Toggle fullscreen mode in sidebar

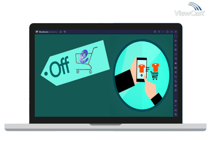pos(176,36)
